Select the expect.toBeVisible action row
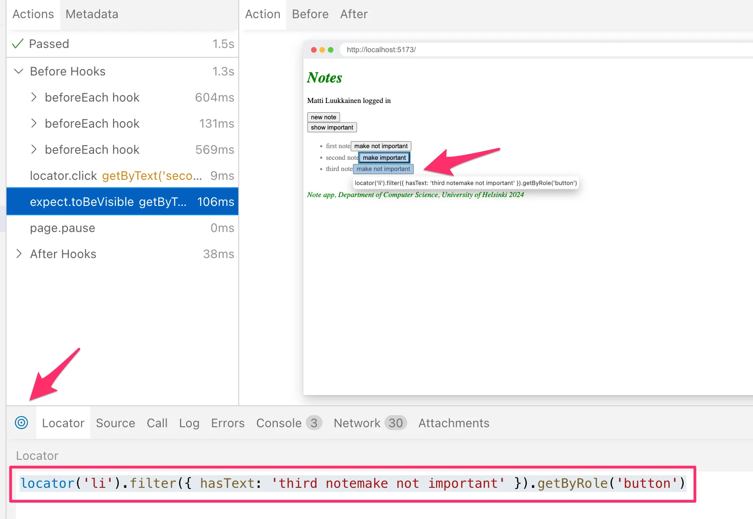The height and width of the screenshot is (519, 753). (122, 202)
